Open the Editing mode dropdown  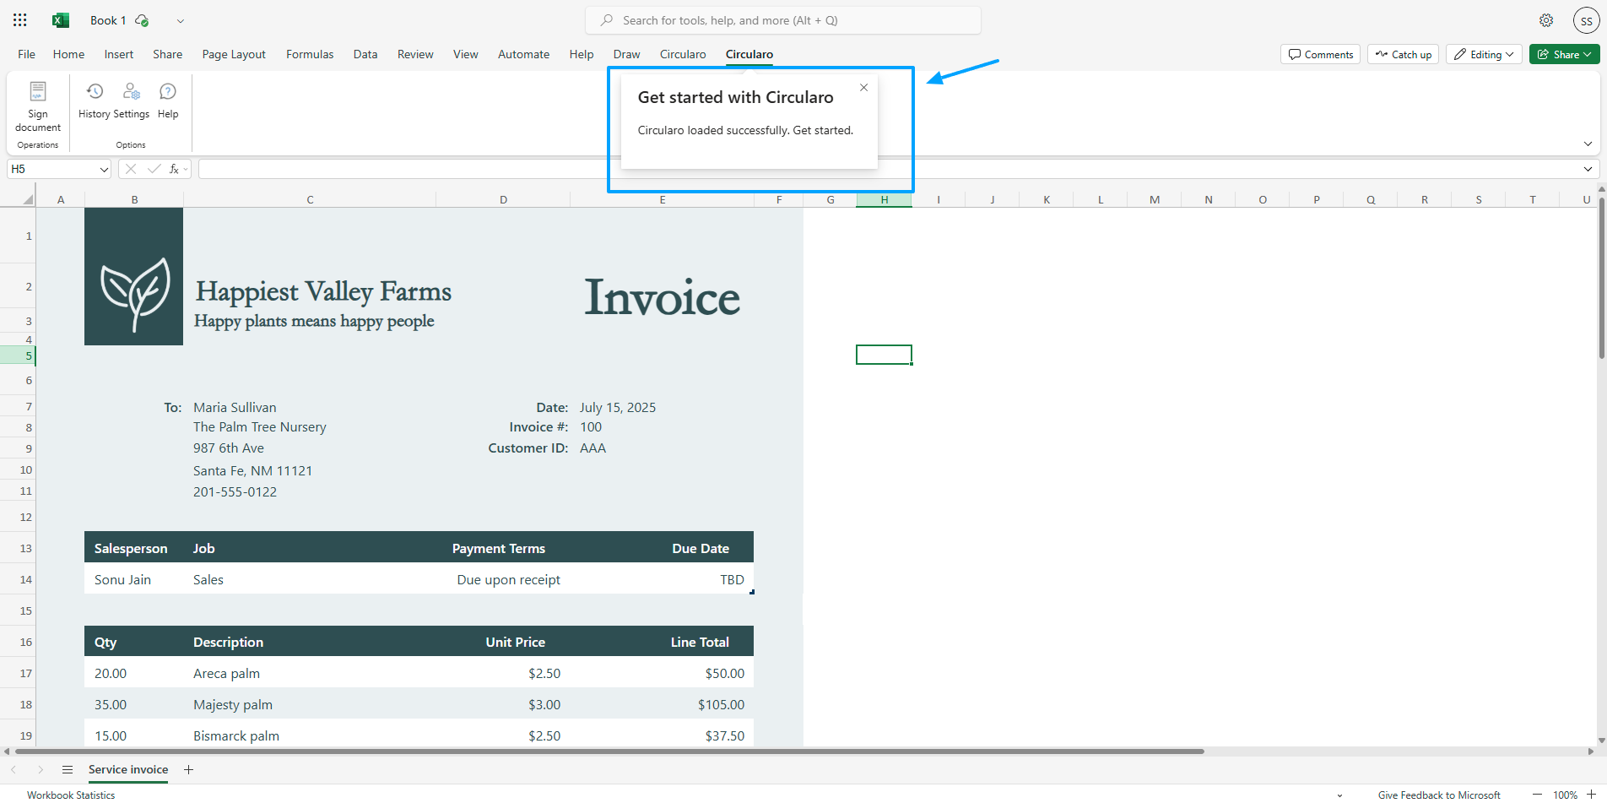click(x=1485, y=54)
